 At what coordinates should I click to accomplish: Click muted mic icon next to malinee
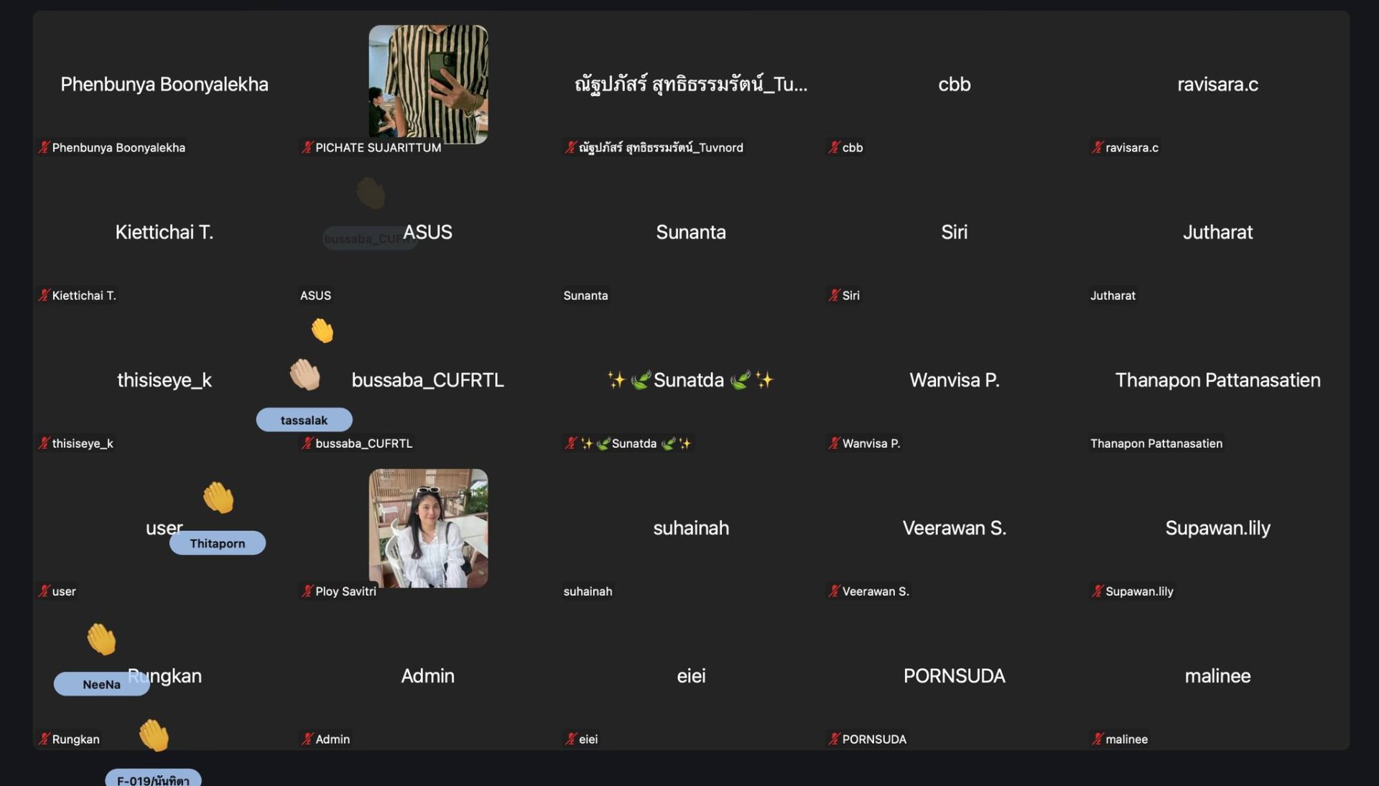(x=1097, y=739)
